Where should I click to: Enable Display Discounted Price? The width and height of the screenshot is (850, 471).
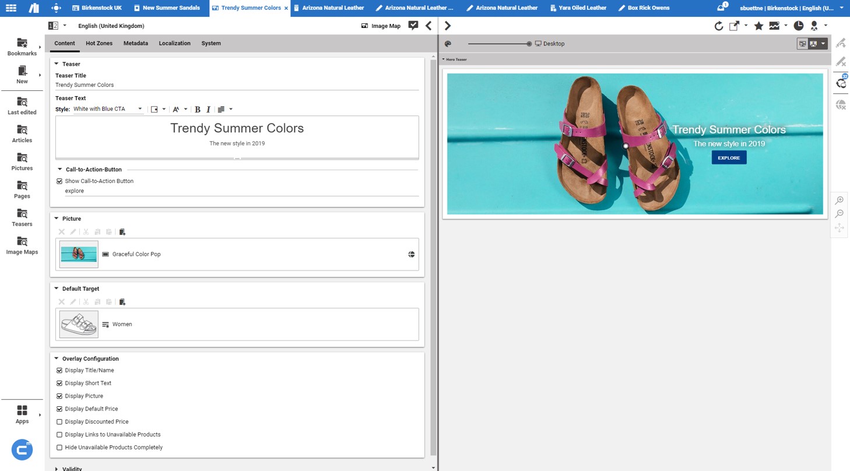coord(59,421)
